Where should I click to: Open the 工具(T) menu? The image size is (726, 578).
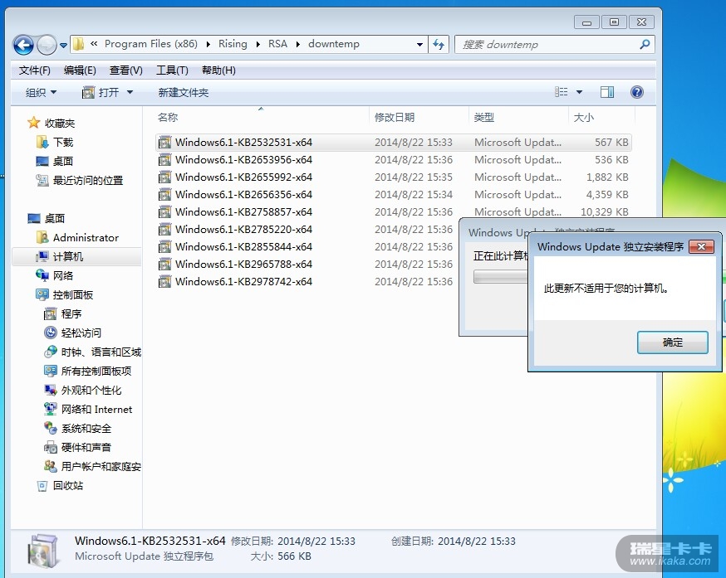click(x=172, y=70)
